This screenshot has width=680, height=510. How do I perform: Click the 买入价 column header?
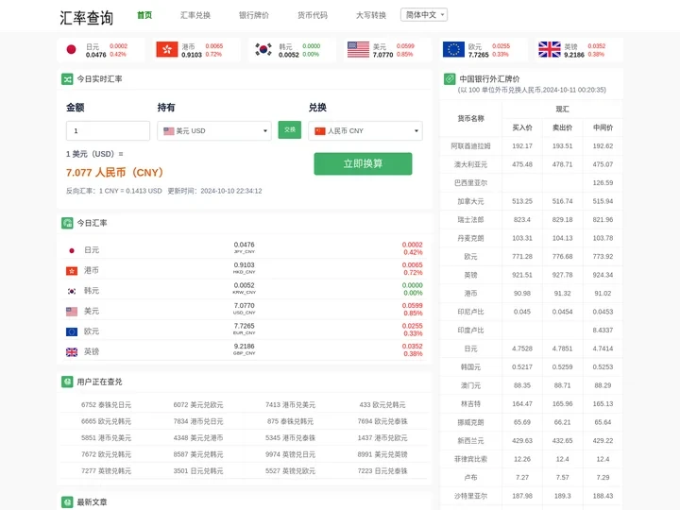(x=522, y=127)
